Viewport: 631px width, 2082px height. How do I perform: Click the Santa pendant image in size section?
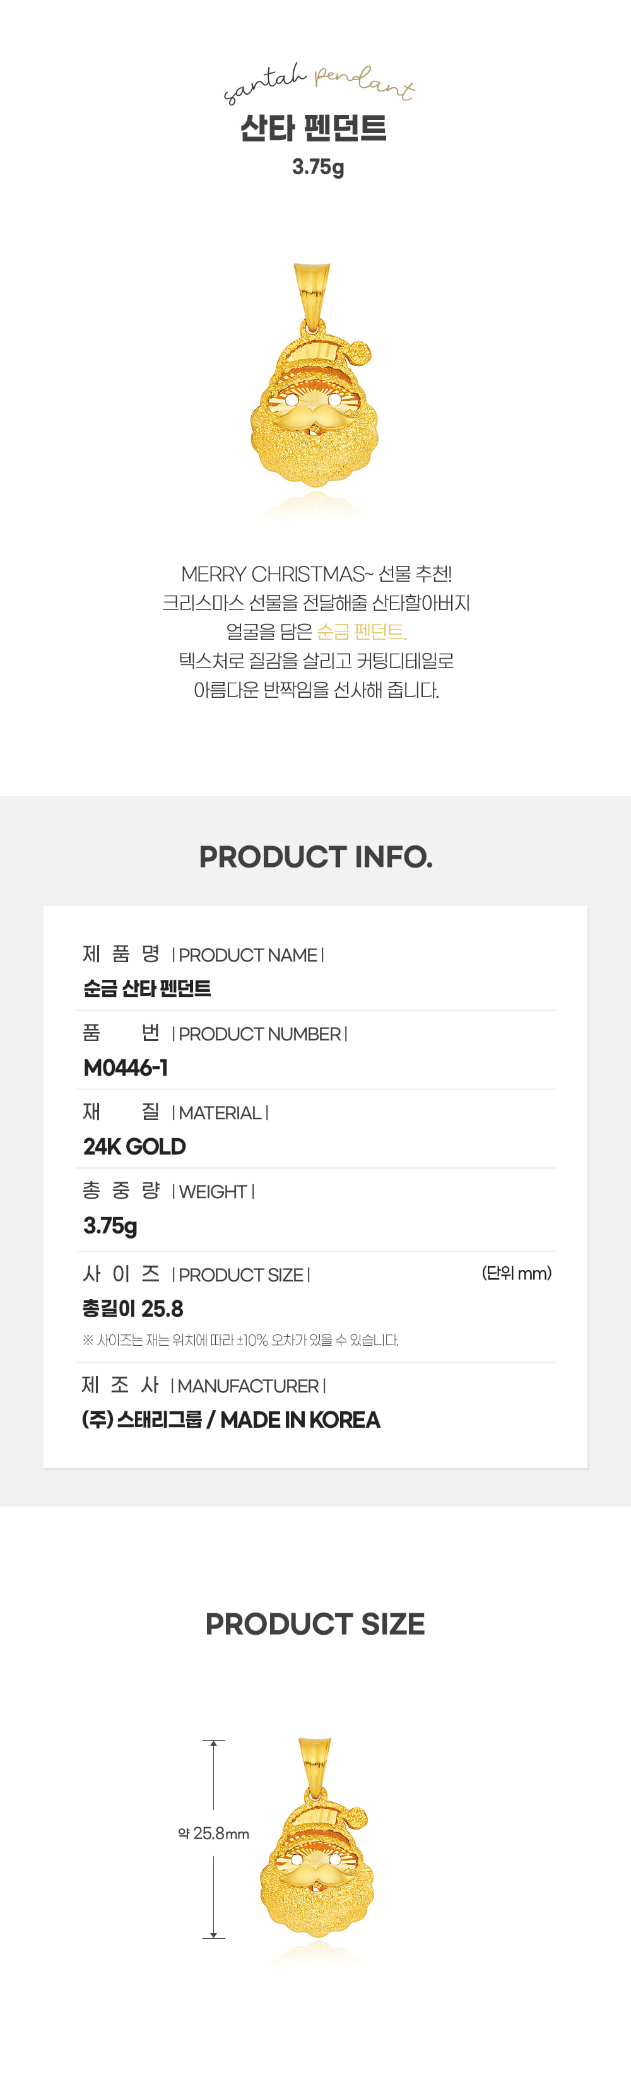pyautogui.click(x=317, y=1845)
